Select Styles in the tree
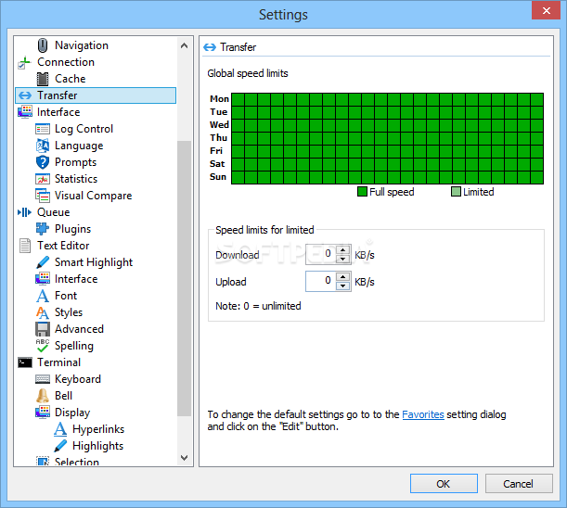The height and width of the screenshot is (508, 567). tap(69, 312)
